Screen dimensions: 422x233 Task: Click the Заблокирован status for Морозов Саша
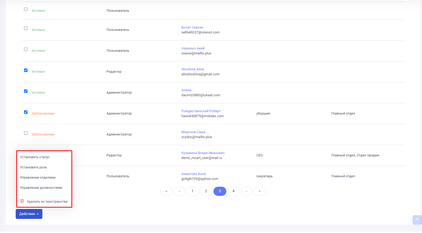[x=43, y=134]
